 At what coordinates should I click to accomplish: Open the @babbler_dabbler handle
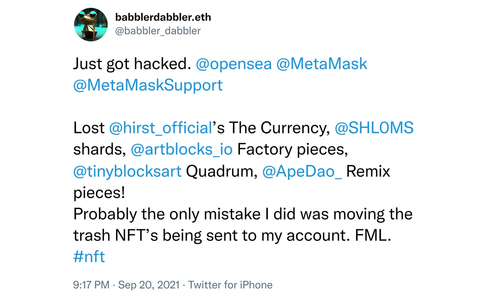click(x=158, y=31)
